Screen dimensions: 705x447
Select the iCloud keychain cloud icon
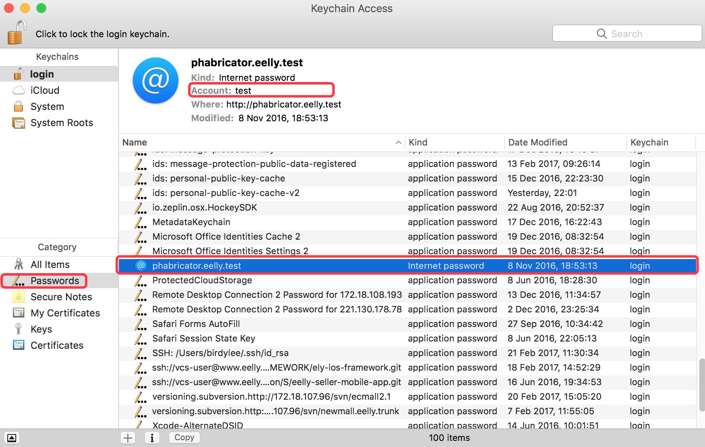click(x=19, y=90)
